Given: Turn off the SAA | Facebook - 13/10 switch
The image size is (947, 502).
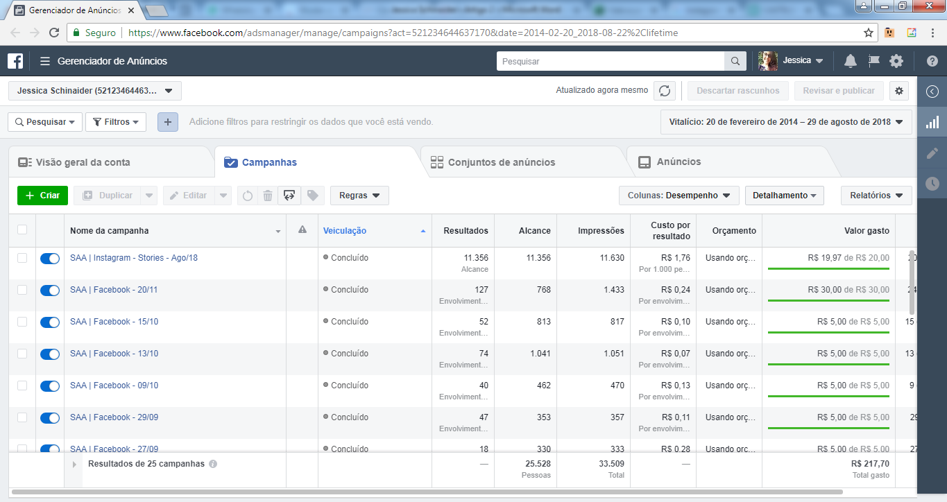Looking at the screenshot, I should (x=50, y=354).
